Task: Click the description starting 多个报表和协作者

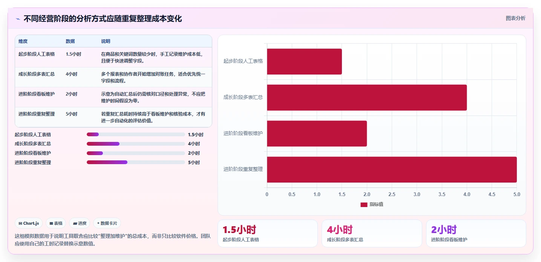Action: pyautogui.click(x=153, y=78)
